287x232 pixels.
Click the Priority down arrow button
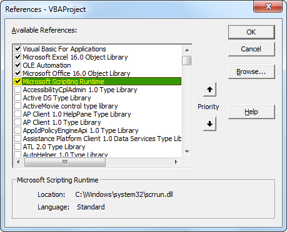209,124
